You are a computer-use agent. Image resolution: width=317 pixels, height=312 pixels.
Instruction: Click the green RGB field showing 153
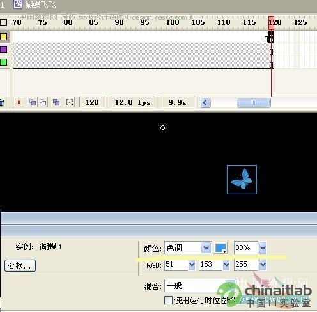click(211, 265)
